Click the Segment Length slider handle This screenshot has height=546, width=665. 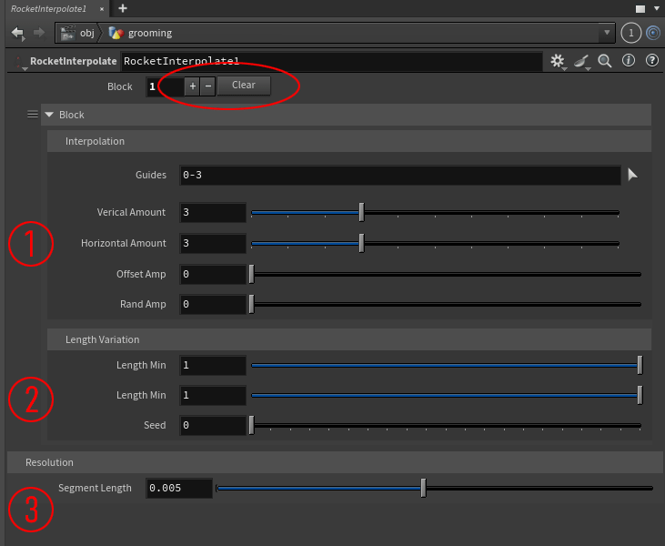423,488
